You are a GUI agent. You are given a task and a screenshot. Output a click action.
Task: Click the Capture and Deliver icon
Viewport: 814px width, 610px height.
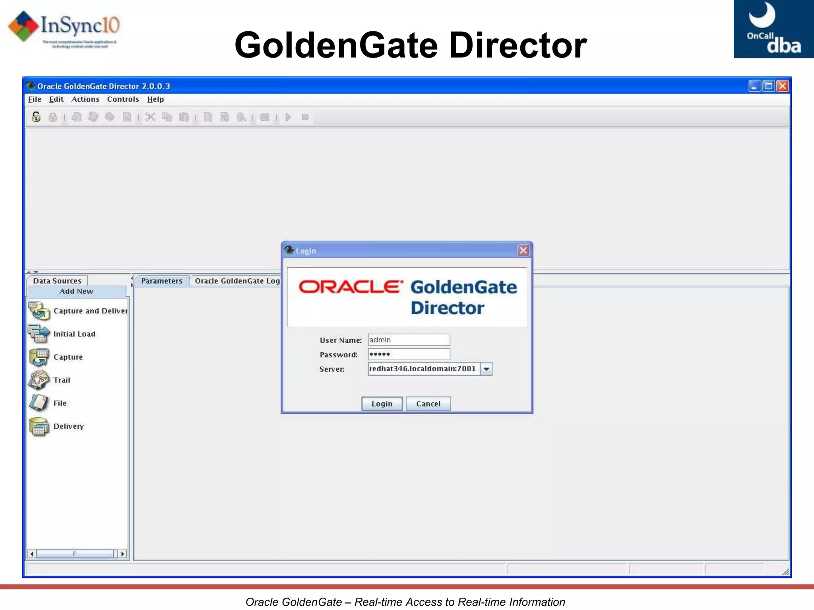pos(39,311)
